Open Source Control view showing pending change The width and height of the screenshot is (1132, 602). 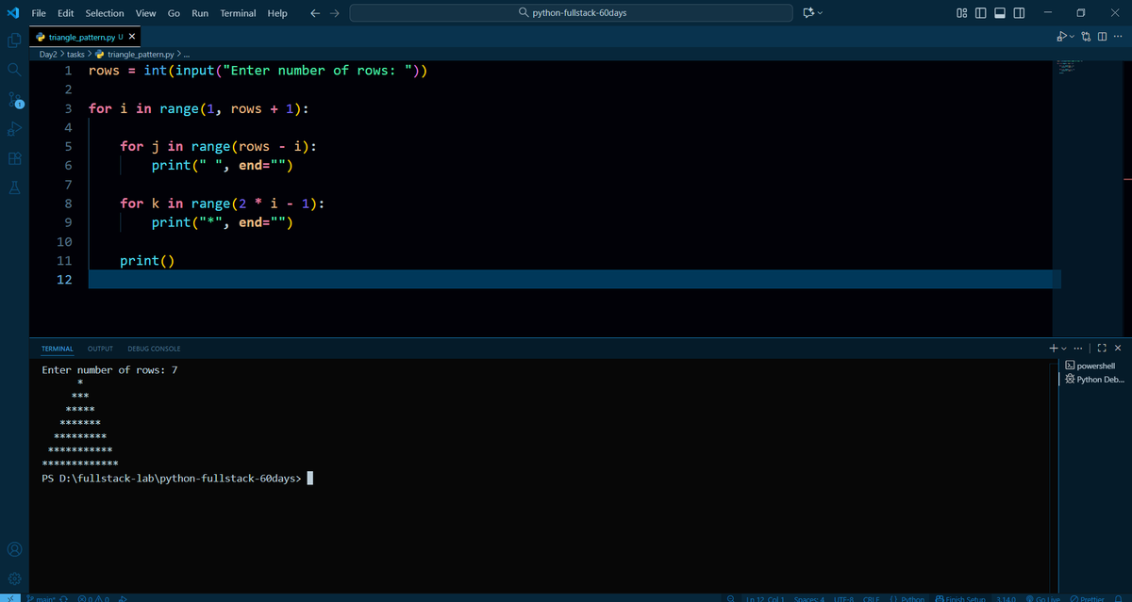pyautogui.click(x=13, y=99)
